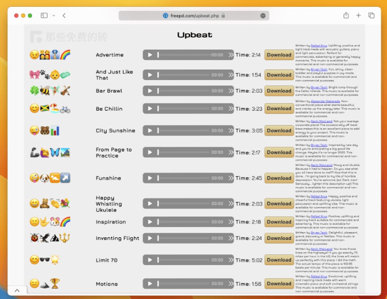The image size is (387, 299).
Task: Download the Be Chillin track
Action: (279, 109)
